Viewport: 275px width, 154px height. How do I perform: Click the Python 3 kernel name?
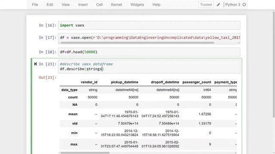(232, 5)
